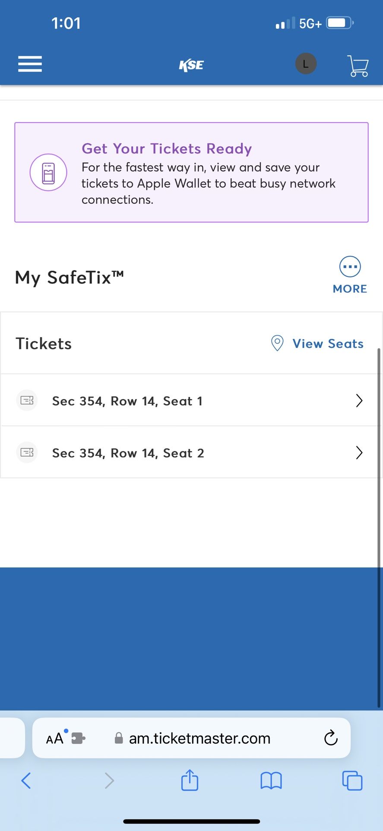Open Sec 354, Row 14, Seat 1
Screen dimensions: 383x831
click(x=191, y=400)
